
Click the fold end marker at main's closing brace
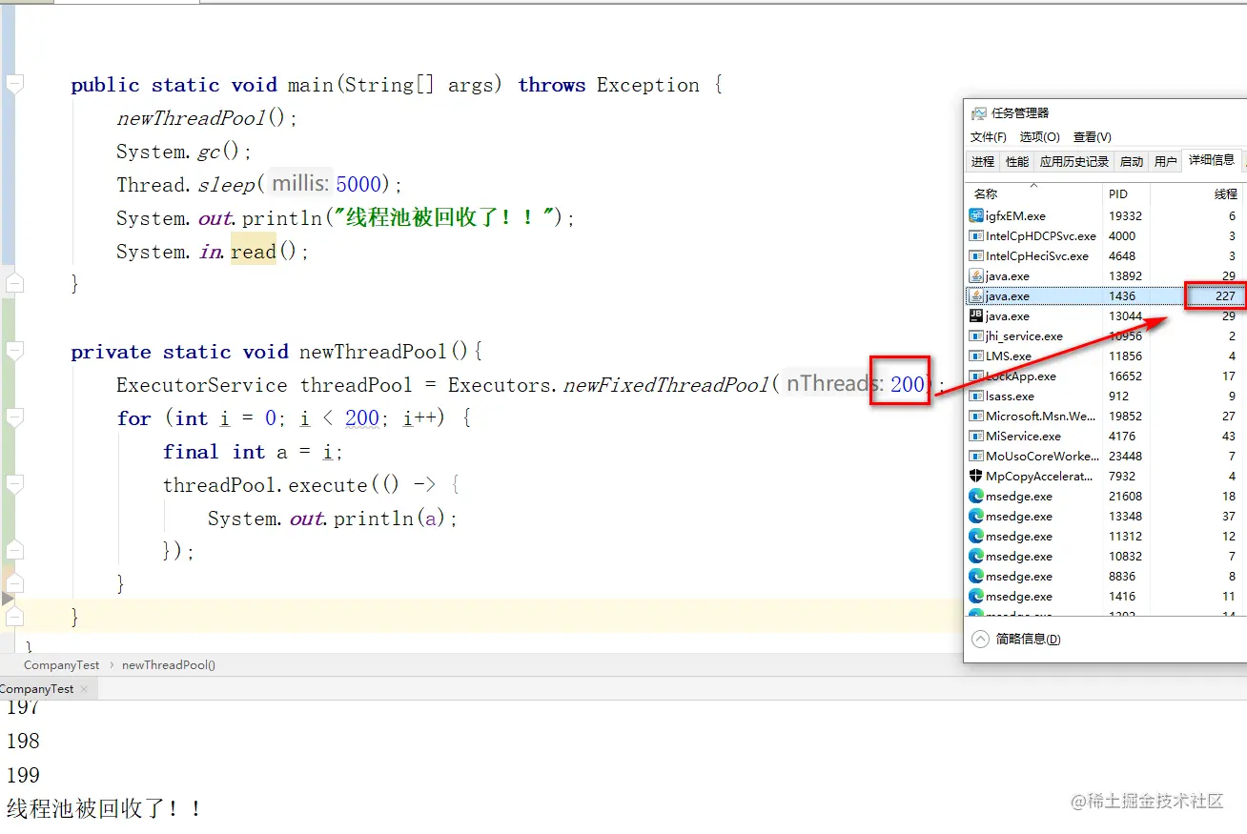pyautogui.click(x=14, y=283)
